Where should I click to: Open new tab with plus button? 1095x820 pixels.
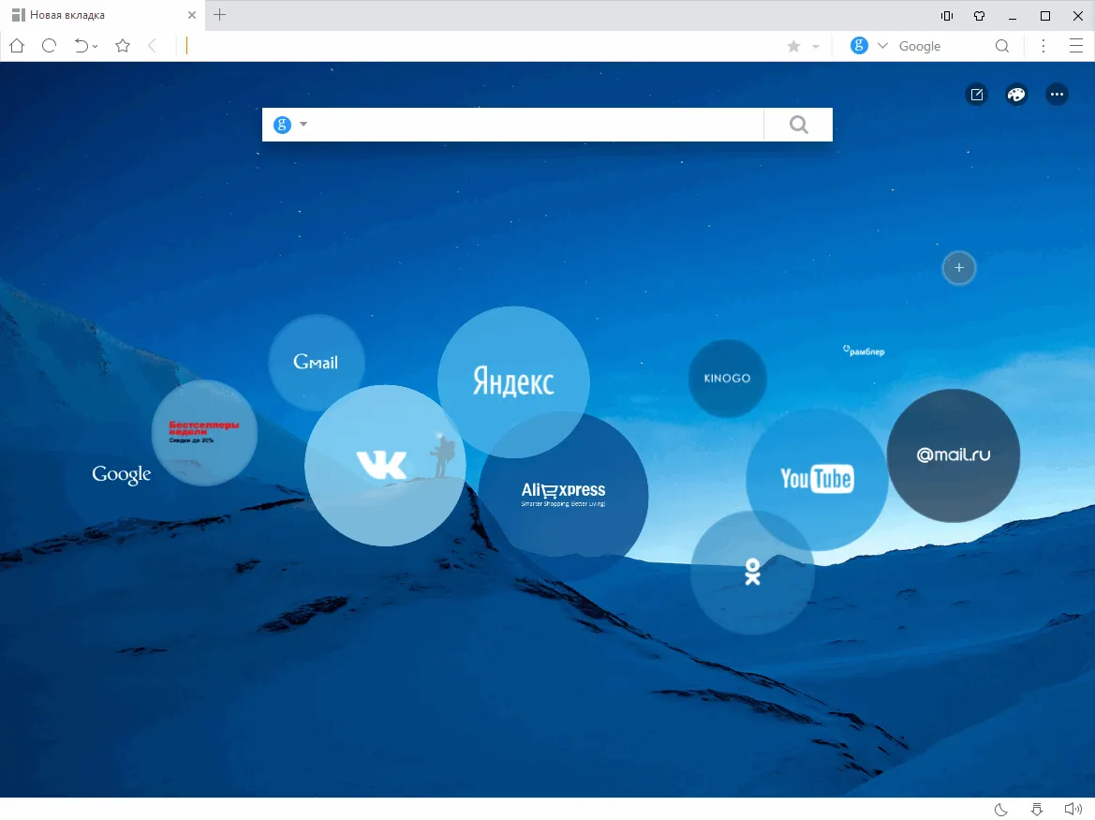point(219,15)
